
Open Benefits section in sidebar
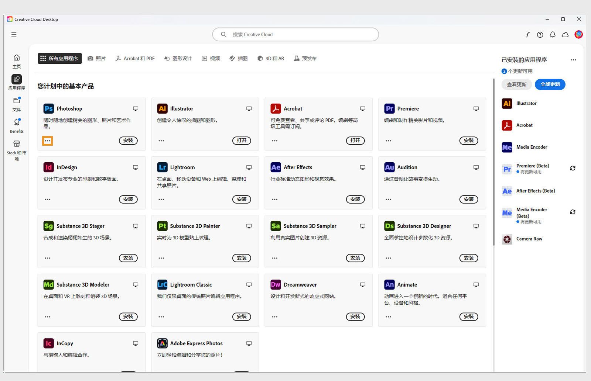17,126
